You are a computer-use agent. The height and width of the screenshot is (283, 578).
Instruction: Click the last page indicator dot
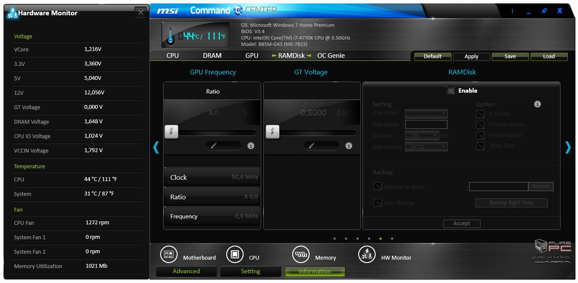click(x=392, y=239)
